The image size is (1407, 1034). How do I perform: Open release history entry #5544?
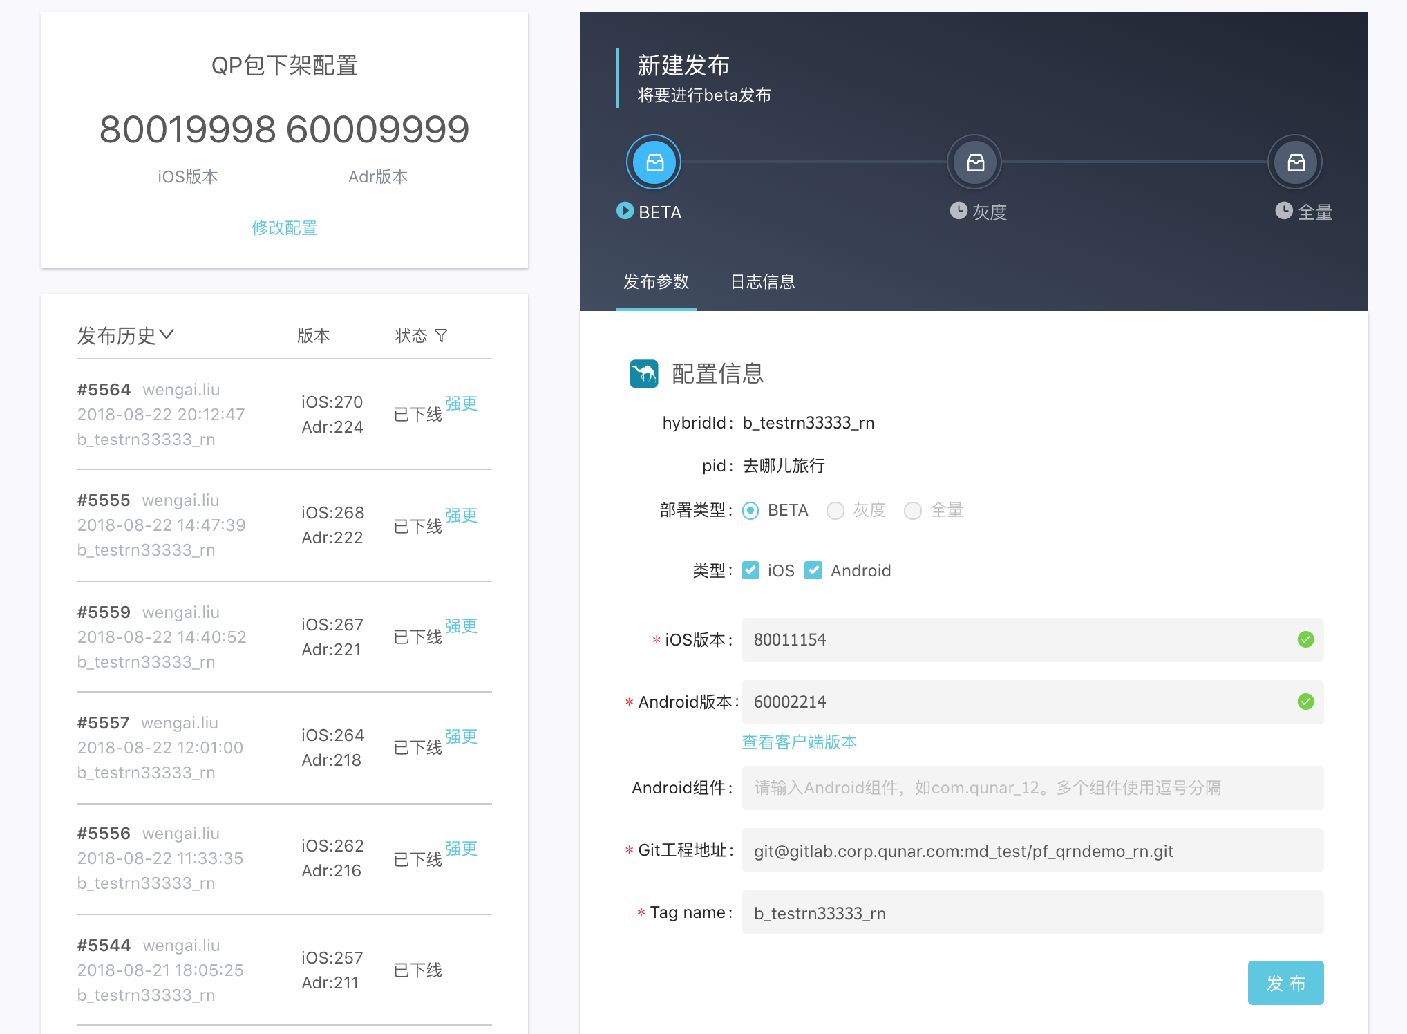[x=285, y=970]
